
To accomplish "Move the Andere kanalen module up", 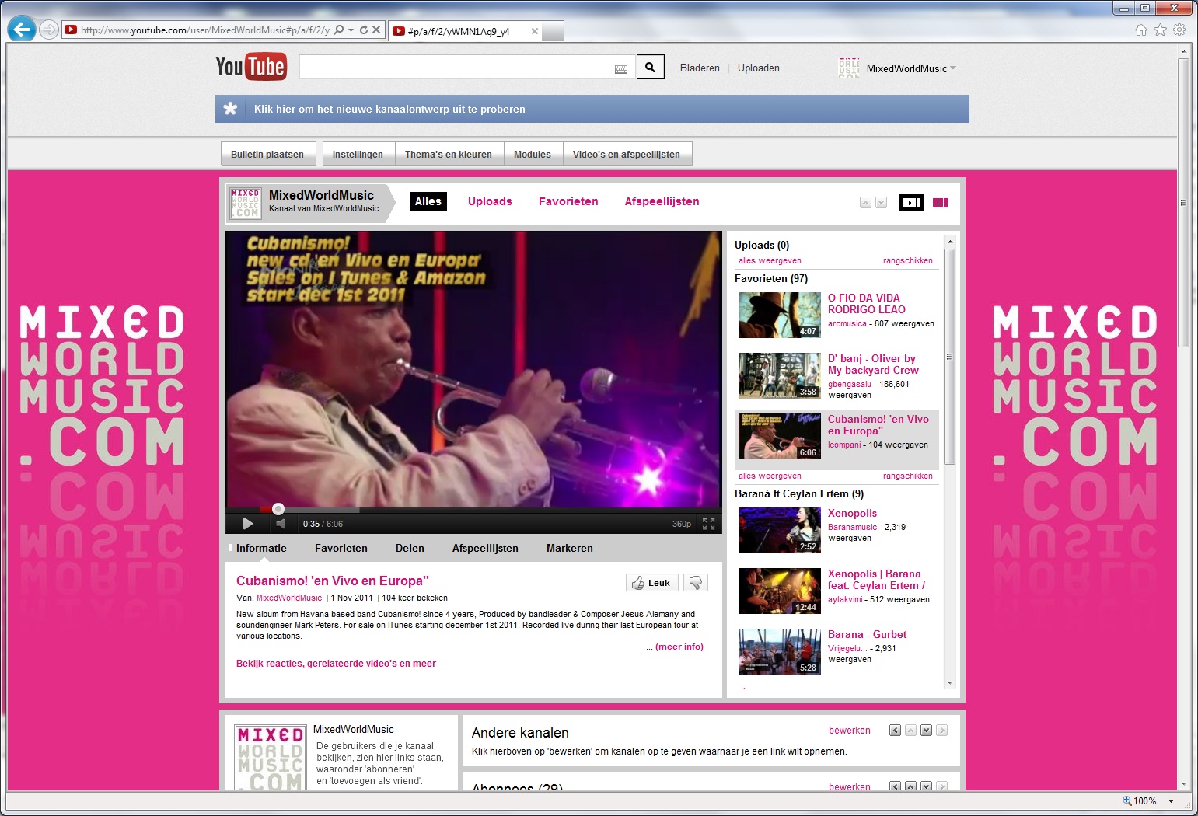I will (x=910, y=731).
